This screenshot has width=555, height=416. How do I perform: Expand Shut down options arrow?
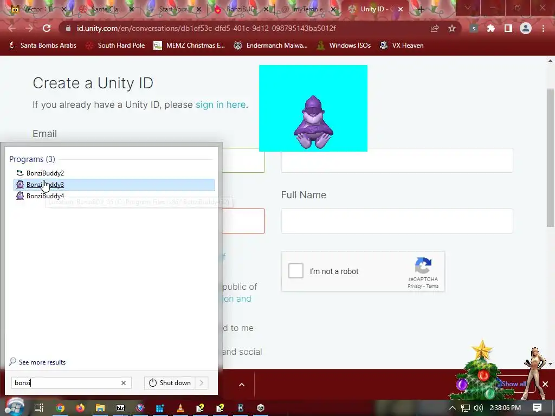pyautogui.click(x=202, y=383)
